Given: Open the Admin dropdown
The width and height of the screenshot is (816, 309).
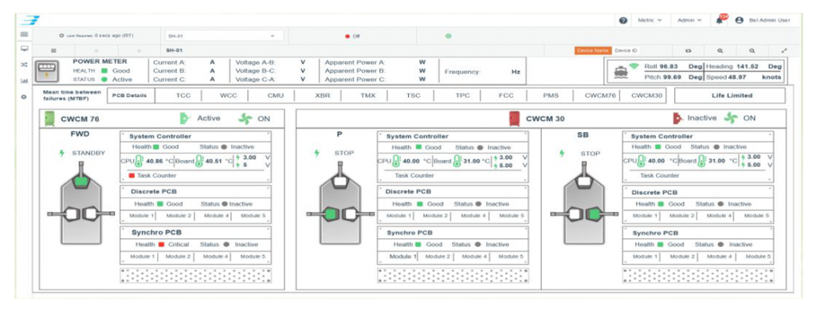Looking at the screenshot, I should pyautogui.click(x=689, y=20).
